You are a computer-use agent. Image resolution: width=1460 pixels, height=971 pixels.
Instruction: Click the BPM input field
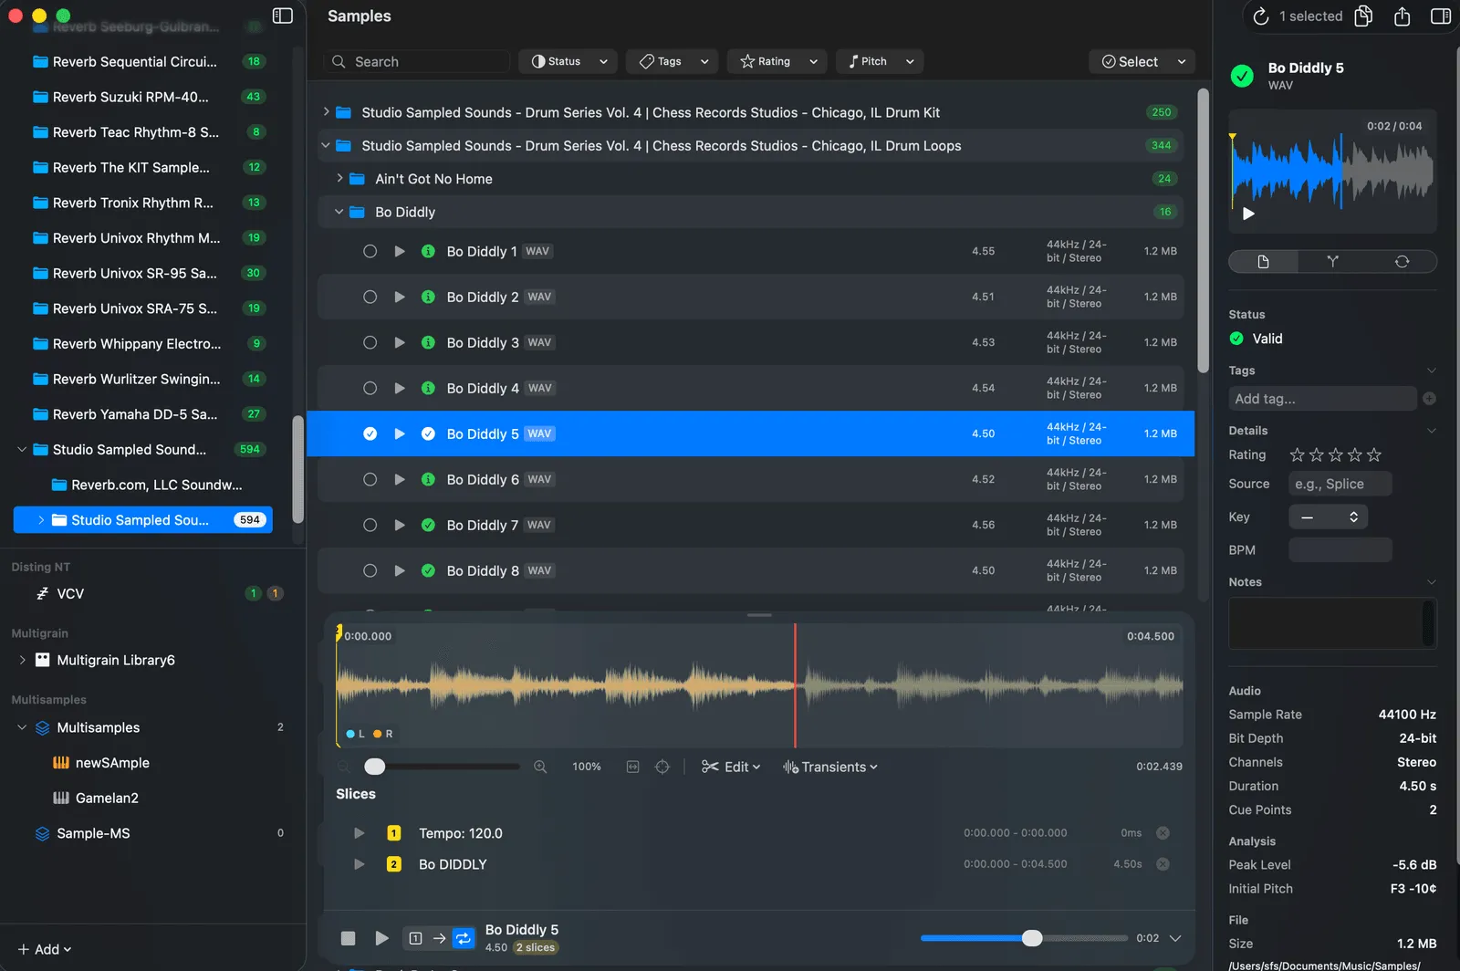(1340, 549)
